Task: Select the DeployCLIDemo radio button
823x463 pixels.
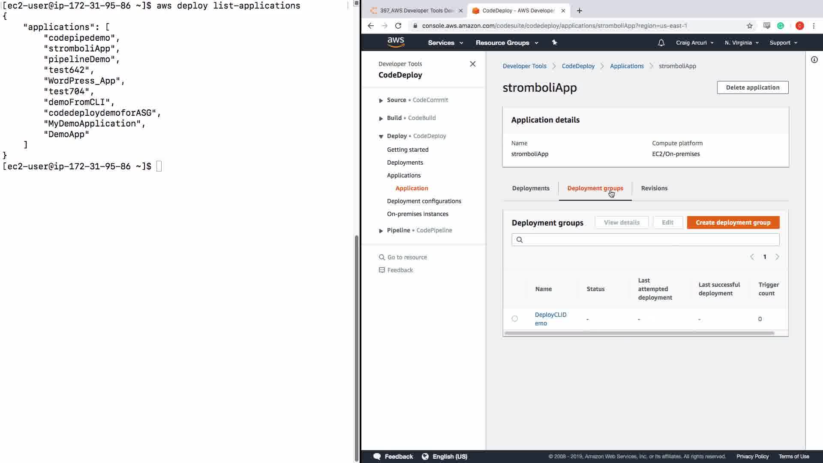Action: [514, 319]
